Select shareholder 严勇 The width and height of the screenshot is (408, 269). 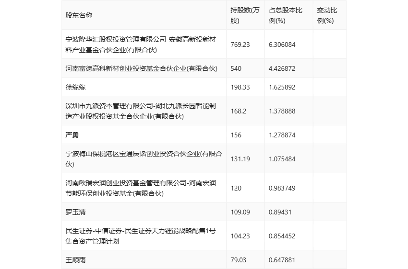(x=72, y=135)
